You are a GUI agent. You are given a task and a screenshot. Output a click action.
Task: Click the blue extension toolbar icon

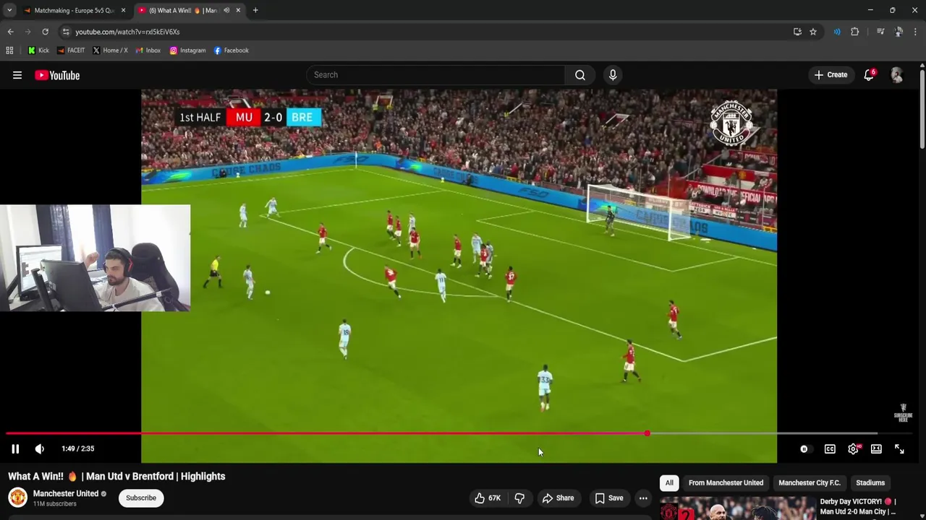[837, 32]
